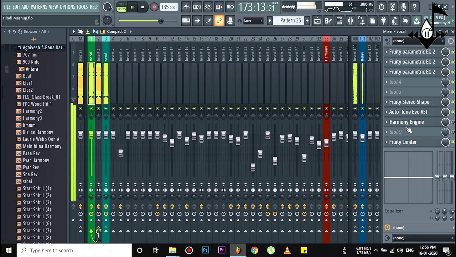Toggle loop recording icon
Screen dimensions: 456x257
point(230,7)
